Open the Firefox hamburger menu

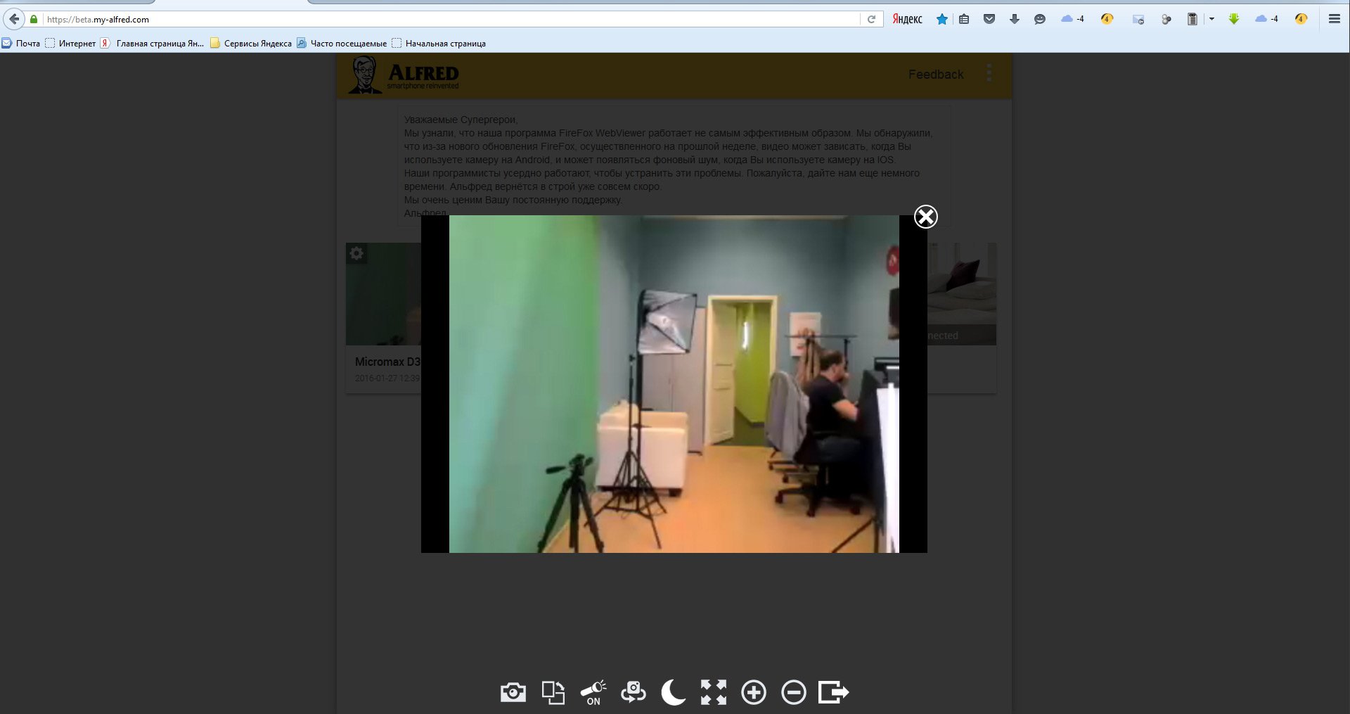(x=1334, y=19)
